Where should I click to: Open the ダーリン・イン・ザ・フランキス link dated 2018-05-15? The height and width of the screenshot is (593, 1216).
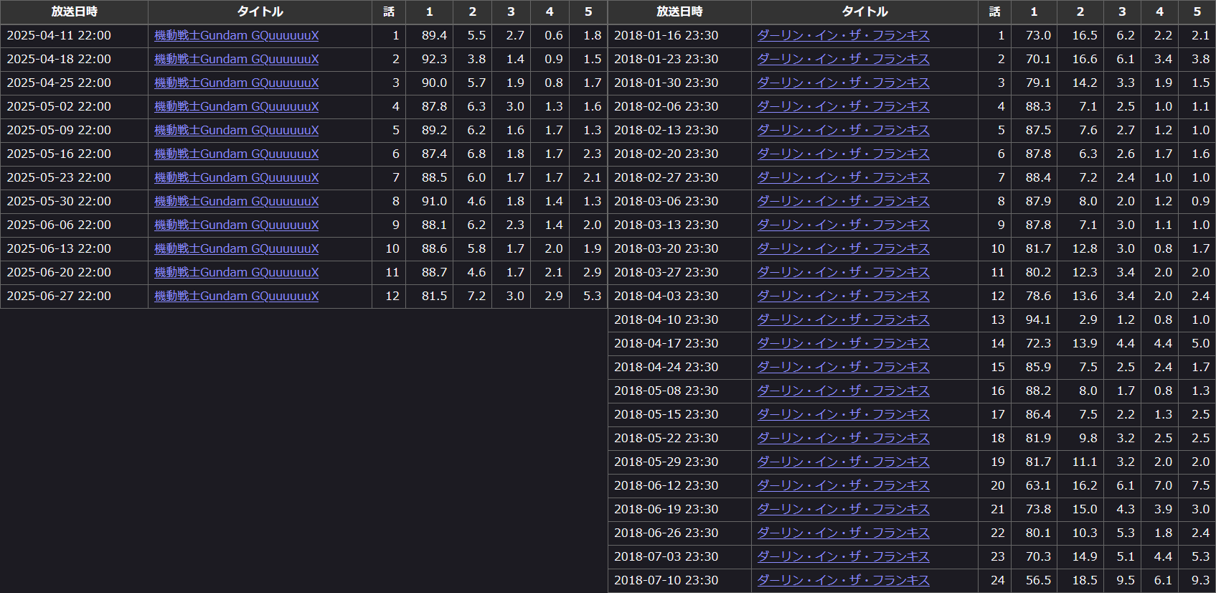click(843, 414)
